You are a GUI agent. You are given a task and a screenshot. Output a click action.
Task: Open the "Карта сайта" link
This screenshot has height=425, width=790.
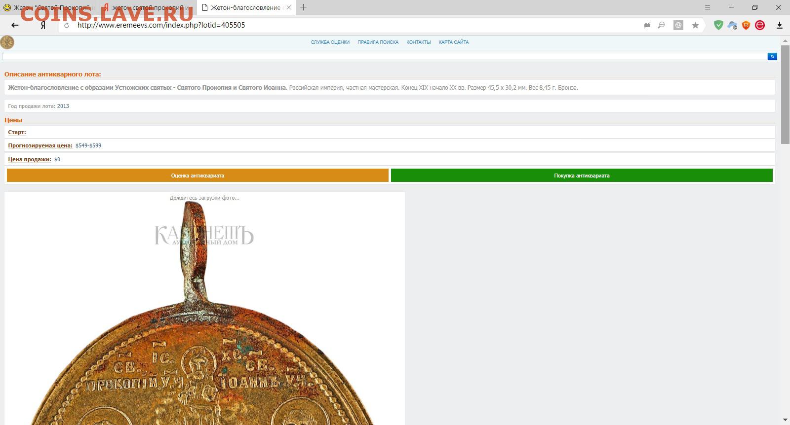point(454,42)
